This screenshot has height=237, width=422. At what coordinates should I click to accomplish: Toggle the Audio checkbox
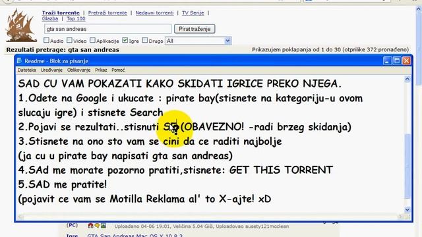click(46, 40)
